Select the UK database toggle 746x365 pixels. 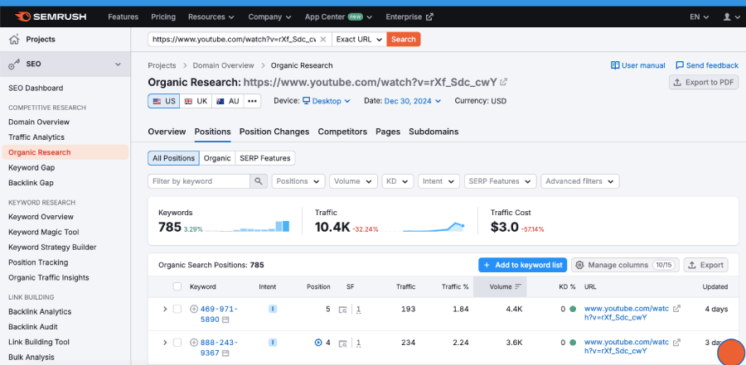(x=196, y=101)
